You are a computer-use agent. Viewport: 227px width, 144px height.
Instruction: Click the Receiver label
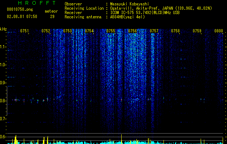(73, 13)
